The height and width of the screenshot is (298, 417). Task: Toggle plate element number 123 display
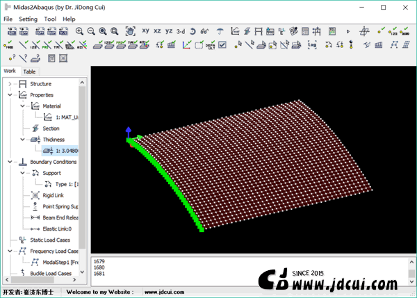click(109, 45)
